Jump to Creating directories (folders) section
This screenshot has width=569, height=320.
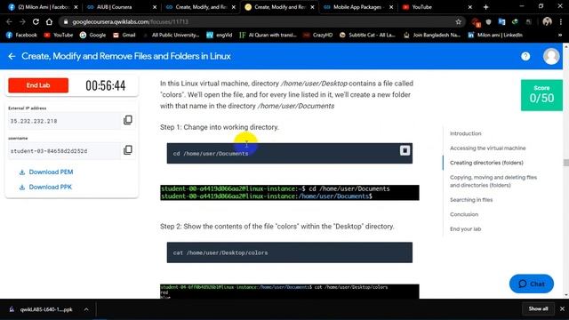[x=486, y=163]
